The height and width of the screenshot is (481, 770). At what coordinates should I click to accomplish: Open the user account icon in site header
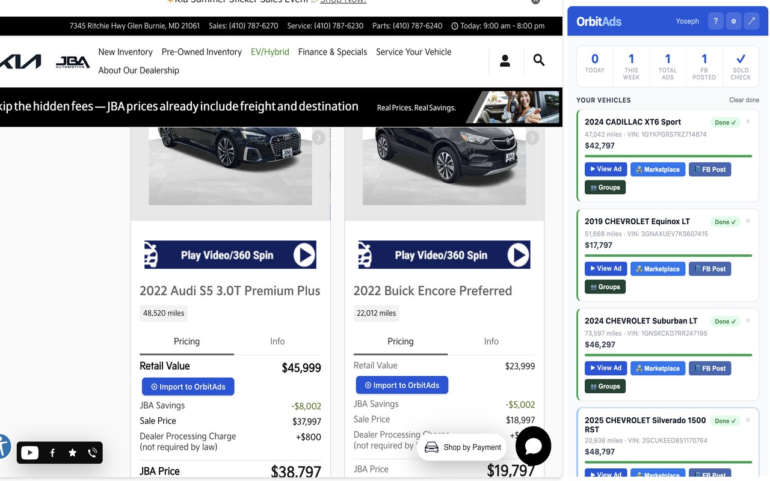click(505, 60)
